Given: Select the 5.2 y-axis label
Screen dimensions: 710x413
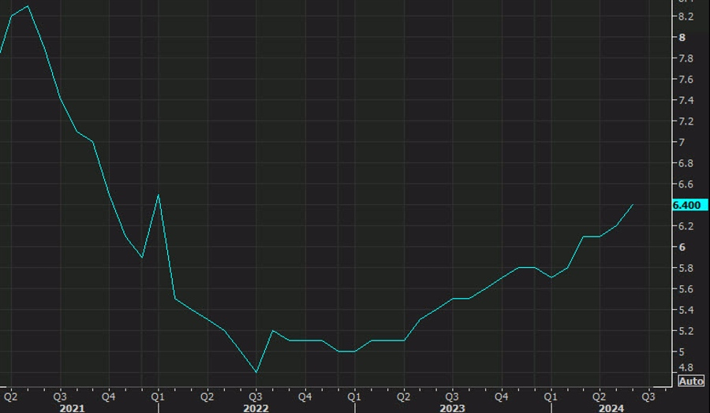Looking at the screenshot, I should pos(686,331).
